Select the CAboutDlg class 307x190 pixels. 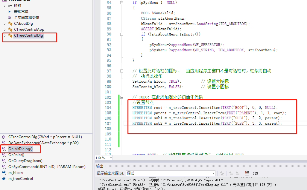pos(23,24)
